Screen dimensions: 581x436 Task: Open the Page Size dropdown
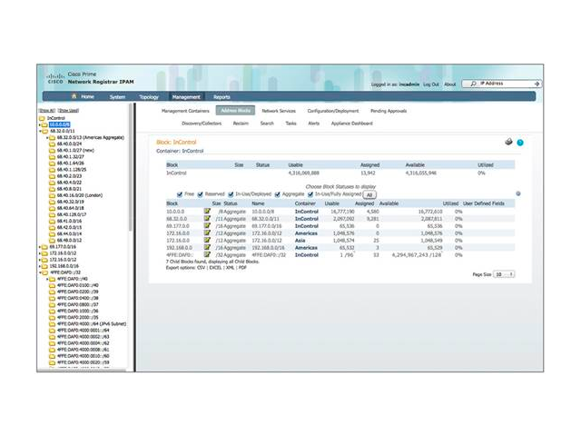506,273
